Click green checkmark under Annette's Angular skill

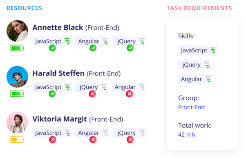pos(93,48)
